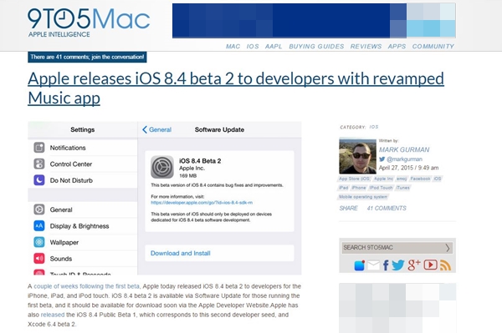Click 'Download and Install' in the screenshot image
The height and width of the screenshot is (333, 502).
[x=180, y=253]
